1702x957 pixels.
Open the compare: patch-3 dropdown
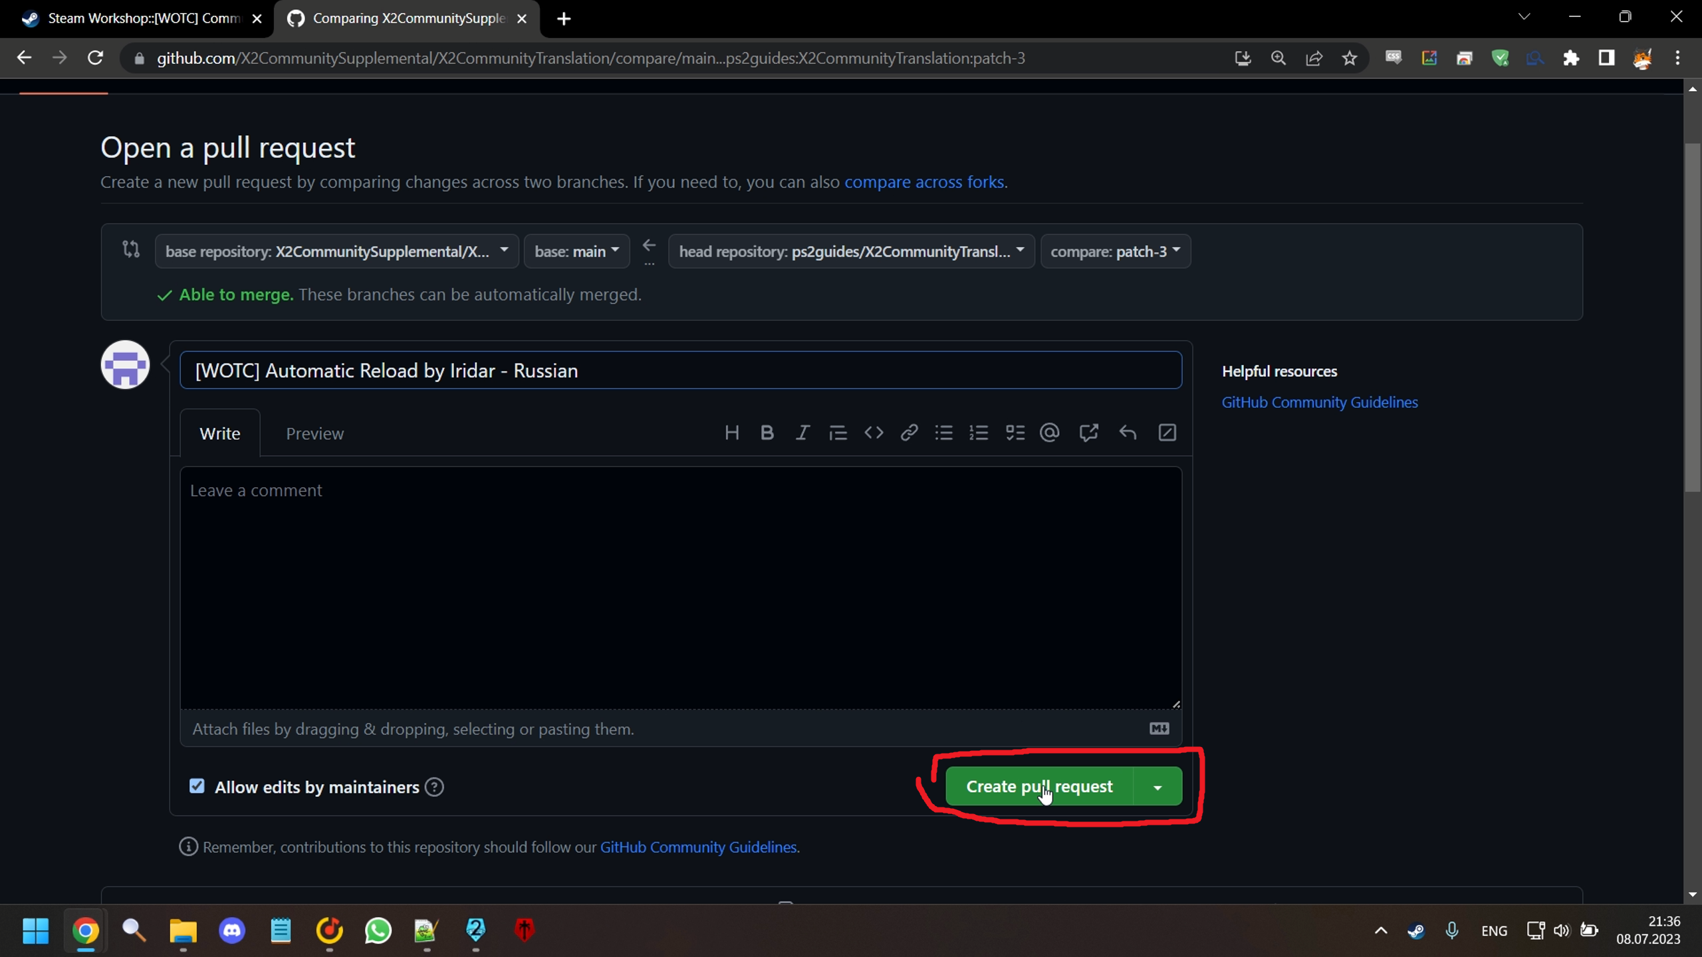pyautogui.click(x=1115, y=251)
